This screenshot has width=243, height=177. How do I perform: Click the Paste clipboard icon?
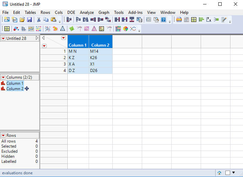[x=53, y=20]
